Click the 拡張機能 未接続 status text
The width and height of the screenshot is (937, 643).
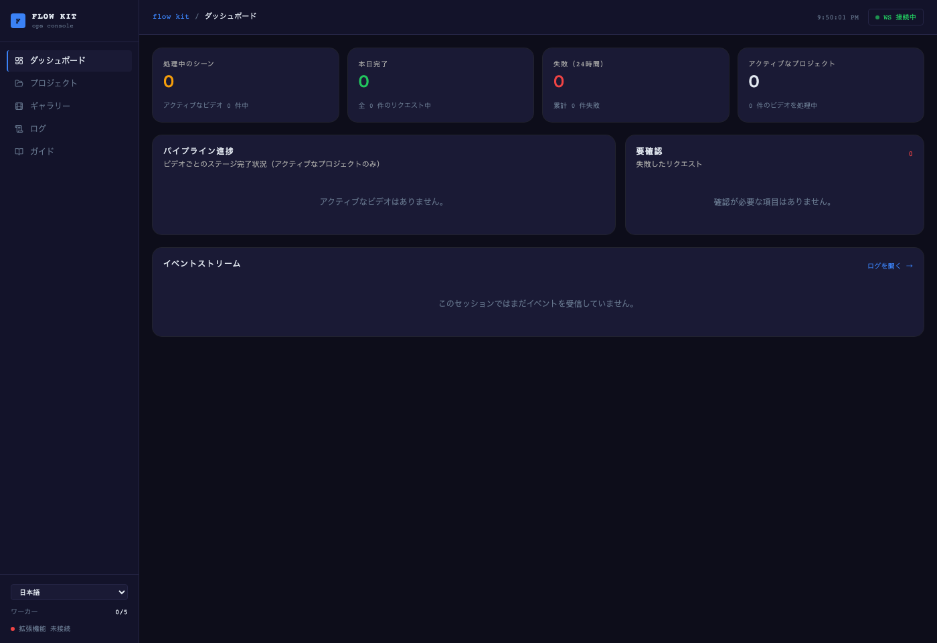[x=44, y=629]
